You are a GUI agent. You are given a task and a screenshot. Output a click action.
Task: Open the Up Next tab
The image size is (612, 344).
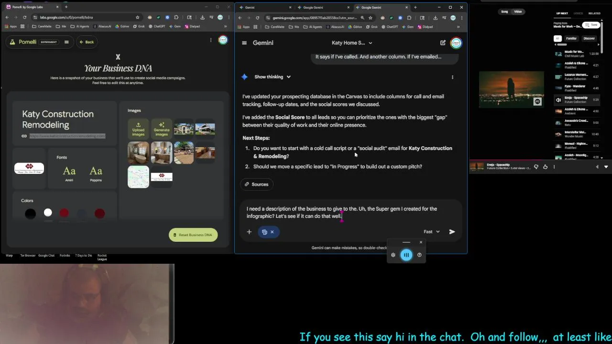tap(562, 13)
